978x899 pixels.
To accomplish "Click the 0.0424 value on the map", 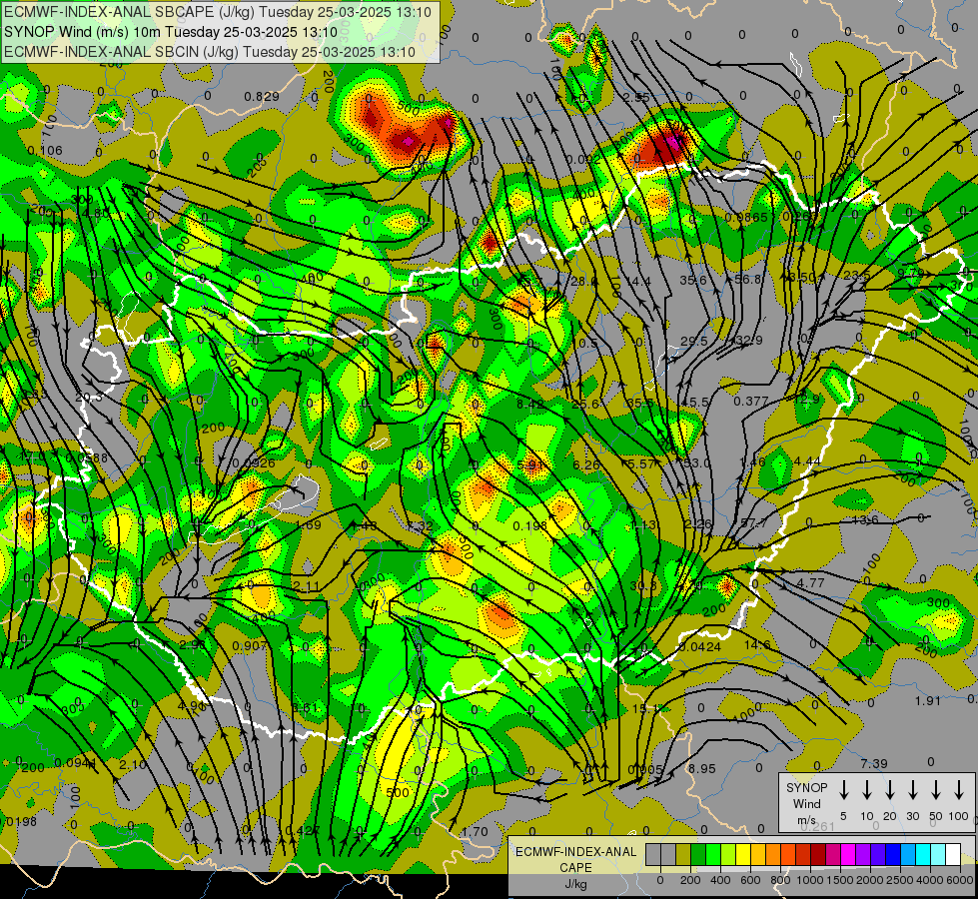I will click(x=700, y=647).
